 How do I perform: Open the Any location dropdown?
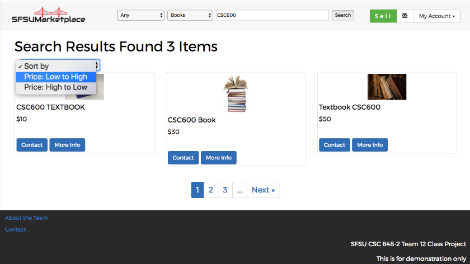pyautogui.click(x=140, y=15)
